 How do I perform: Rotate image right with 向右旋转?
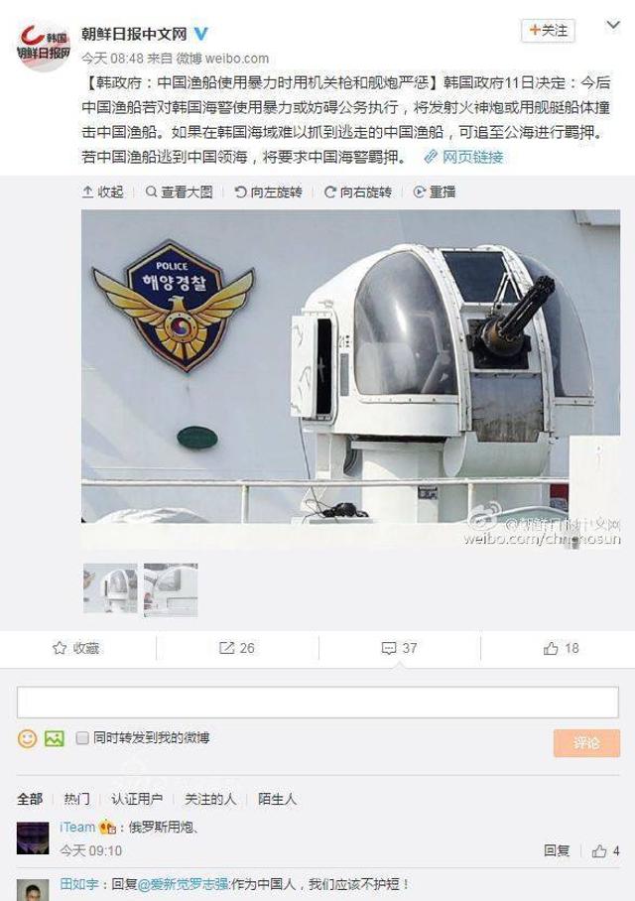[x=358, y=192]
